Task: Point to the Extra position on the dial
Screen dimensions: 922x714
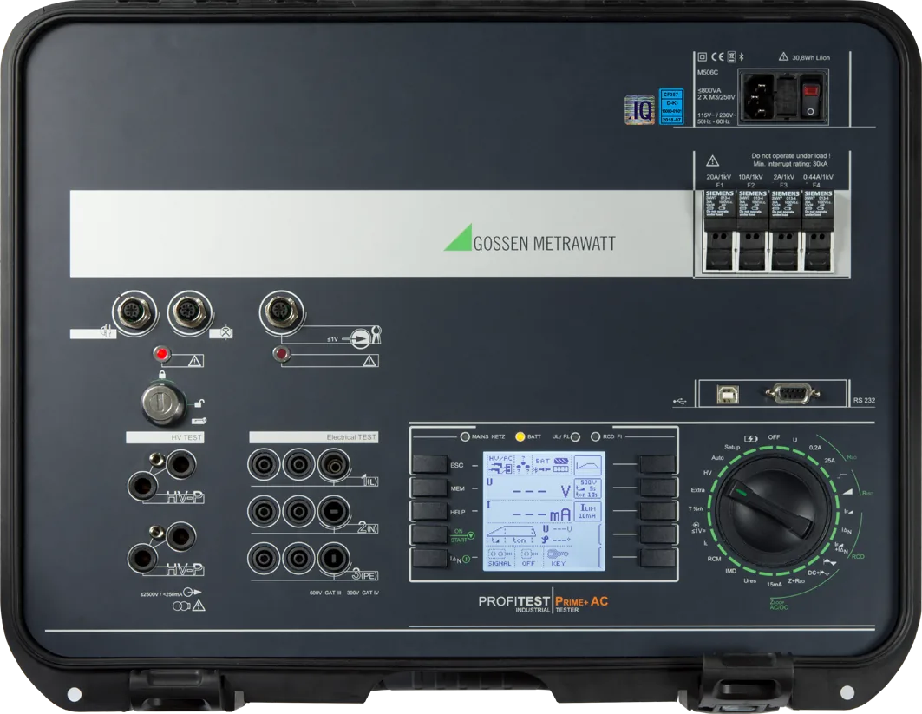Action: click(697, 489)
